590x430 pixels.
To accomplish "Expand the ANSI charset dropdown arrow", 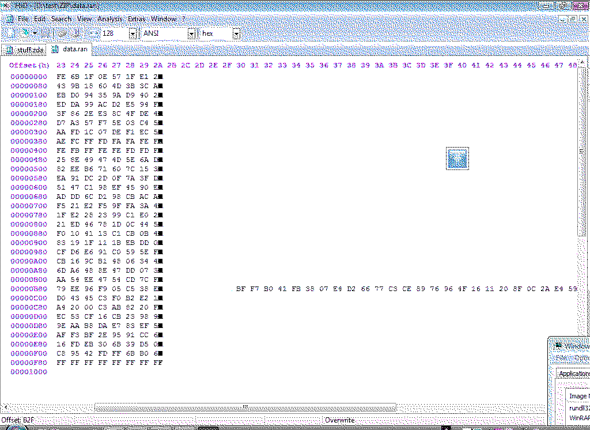I will coord(191,34).
